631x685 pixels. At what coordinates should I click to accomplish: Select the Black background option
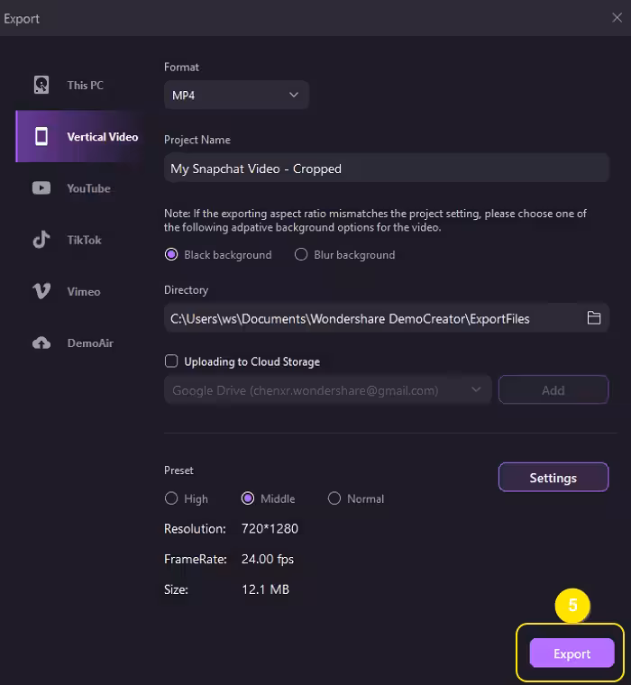tap(171, 255)
